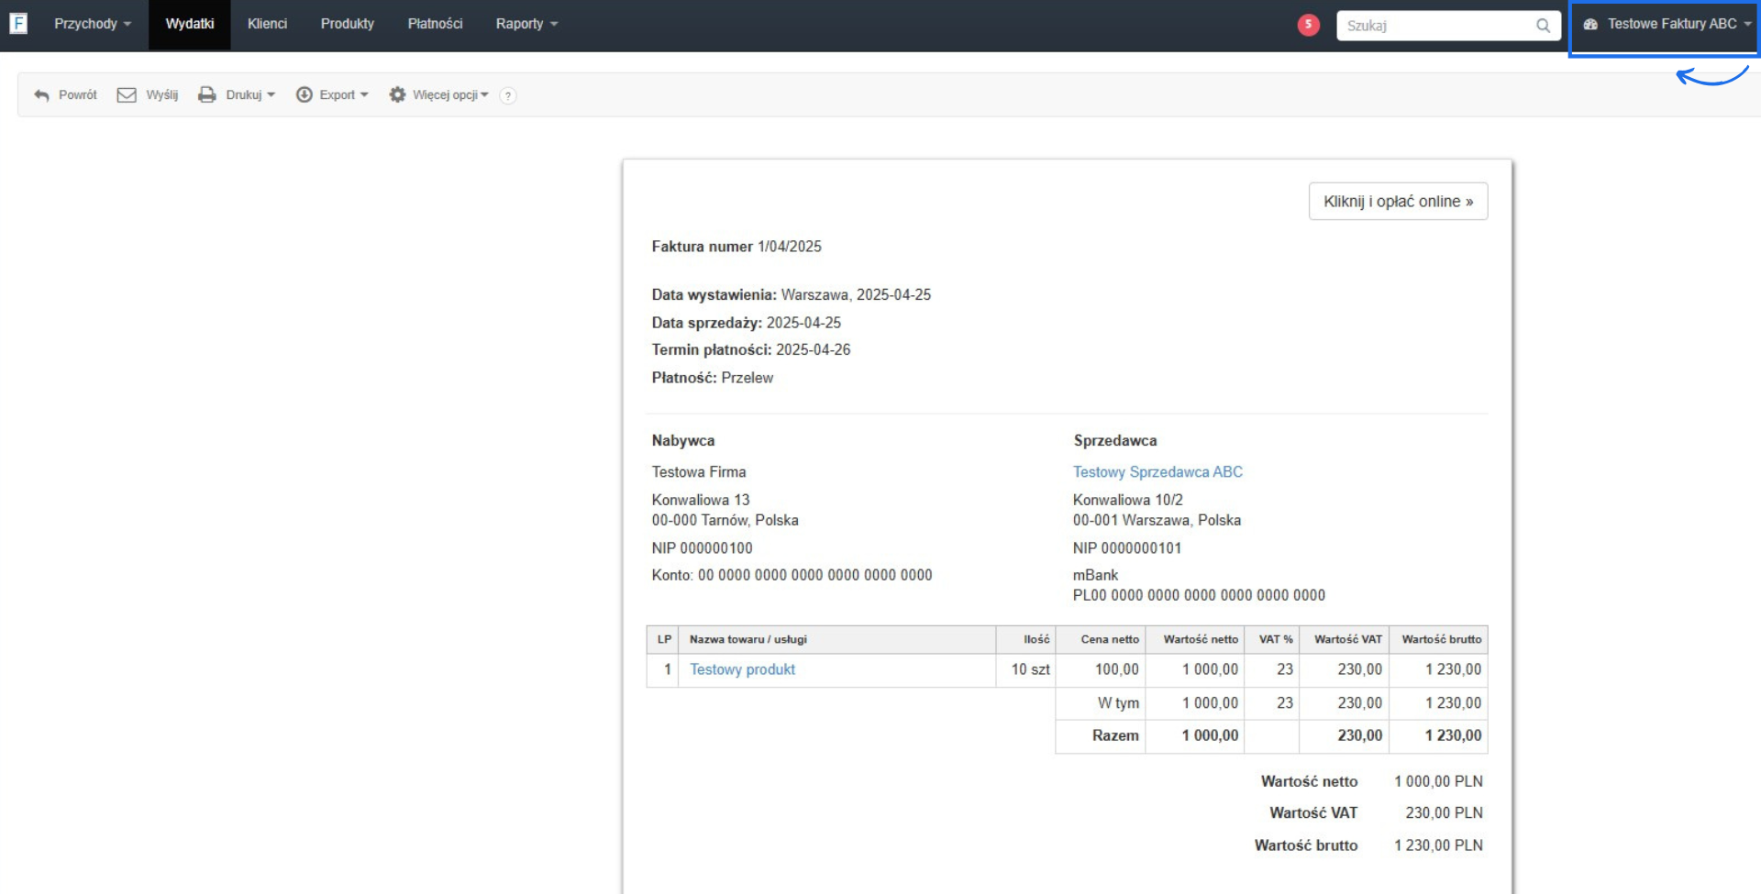1761x894 pixels.
Task: Click the Fakturownia F logo icon
Action: (18, 24)
